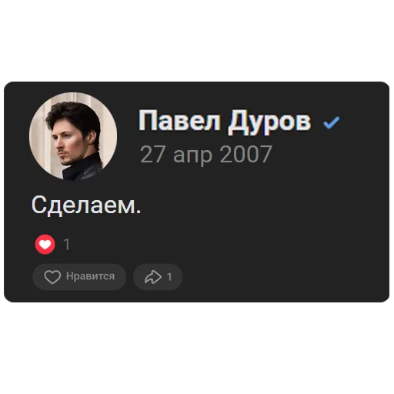Screen dimensions: 394x394
Task: Click the Нравится text label
Action: pos(90,276)
